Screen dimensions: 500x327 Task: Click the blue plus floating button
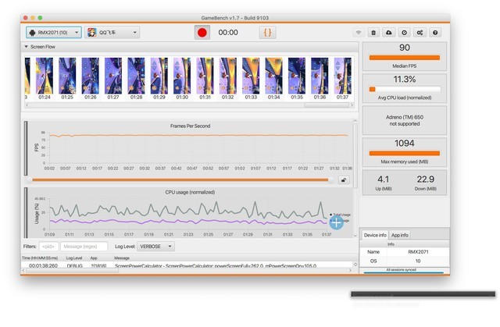(x=337, y=221)
